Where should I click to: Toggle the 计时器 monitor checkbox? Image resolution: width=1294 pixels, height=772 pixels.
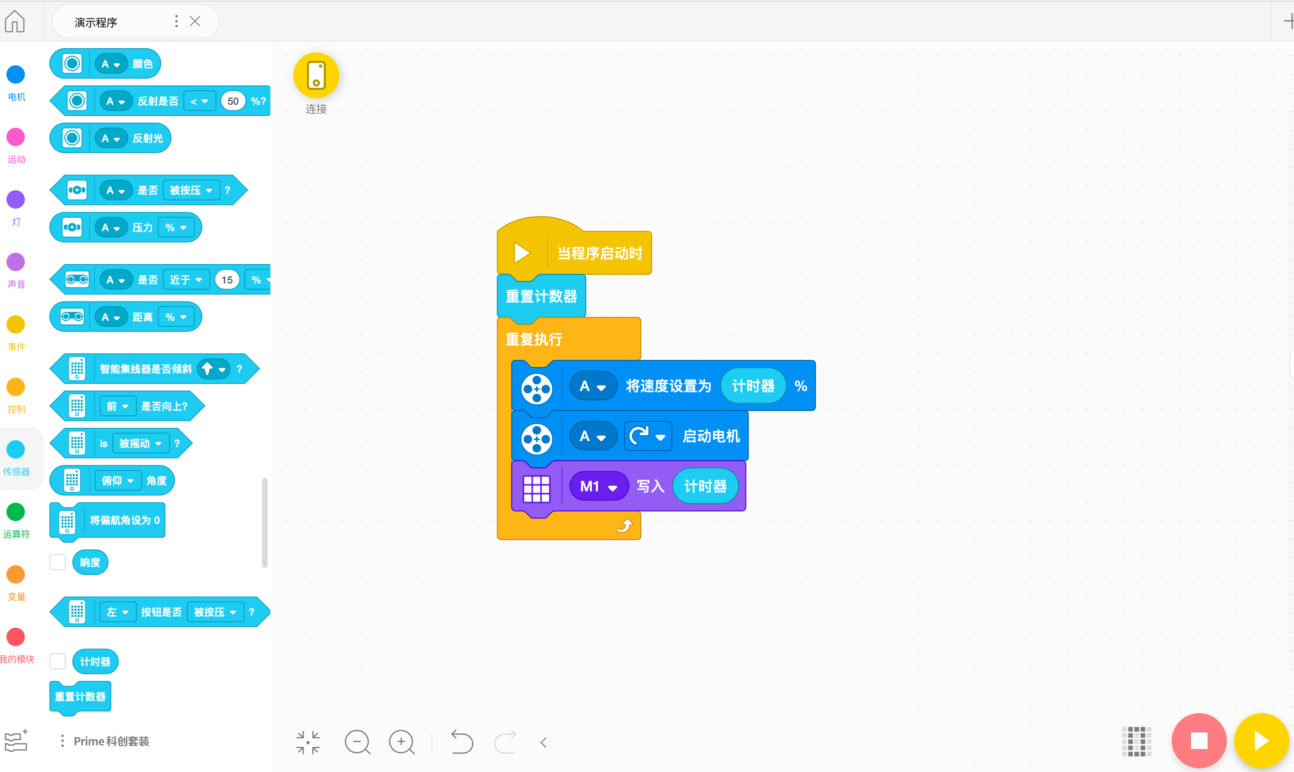pyautogui.click(x=57, y=661)
